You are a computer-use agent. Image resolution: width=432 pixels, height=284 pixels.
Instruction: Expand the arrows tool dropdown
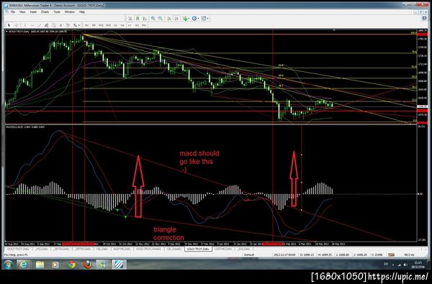point(78,25)
